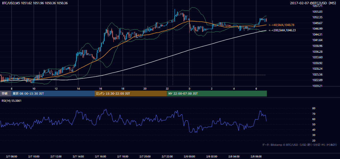The width and height of the screenshot is (340, 159).
Task: Click hour label 18 under price chart
Action: [123, 89]
